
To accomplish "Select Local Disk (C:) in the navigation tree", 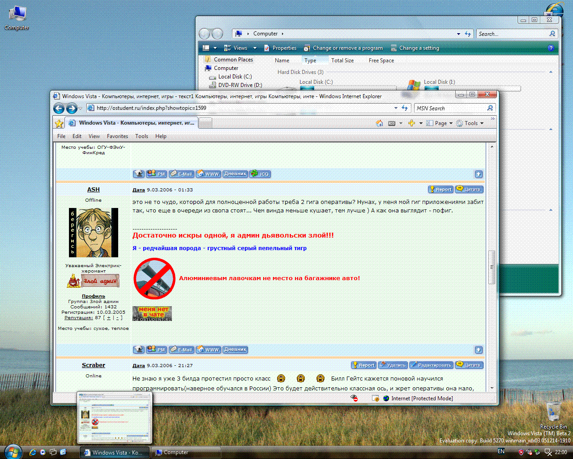I will pos(231,77).
